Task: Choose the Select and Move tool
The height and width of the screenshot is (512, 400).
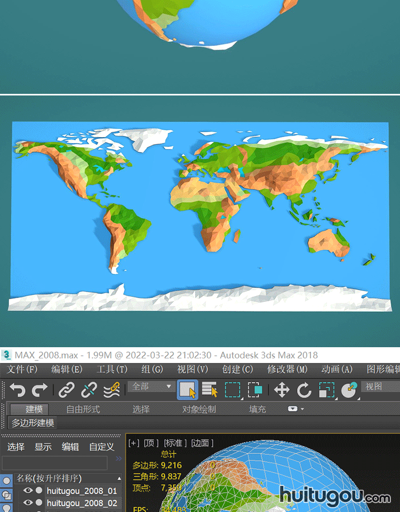Action: tap(282, 390)
